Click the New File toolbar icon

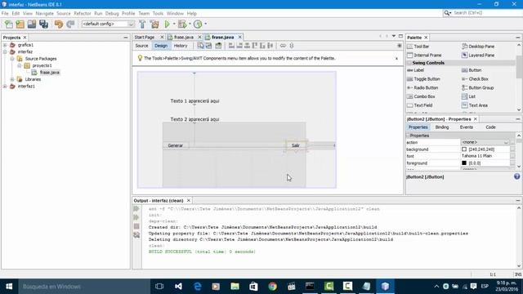8,24
